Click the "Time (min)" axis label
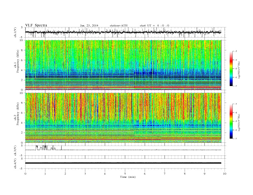This screenshot has height=195, width=253. 128,177
